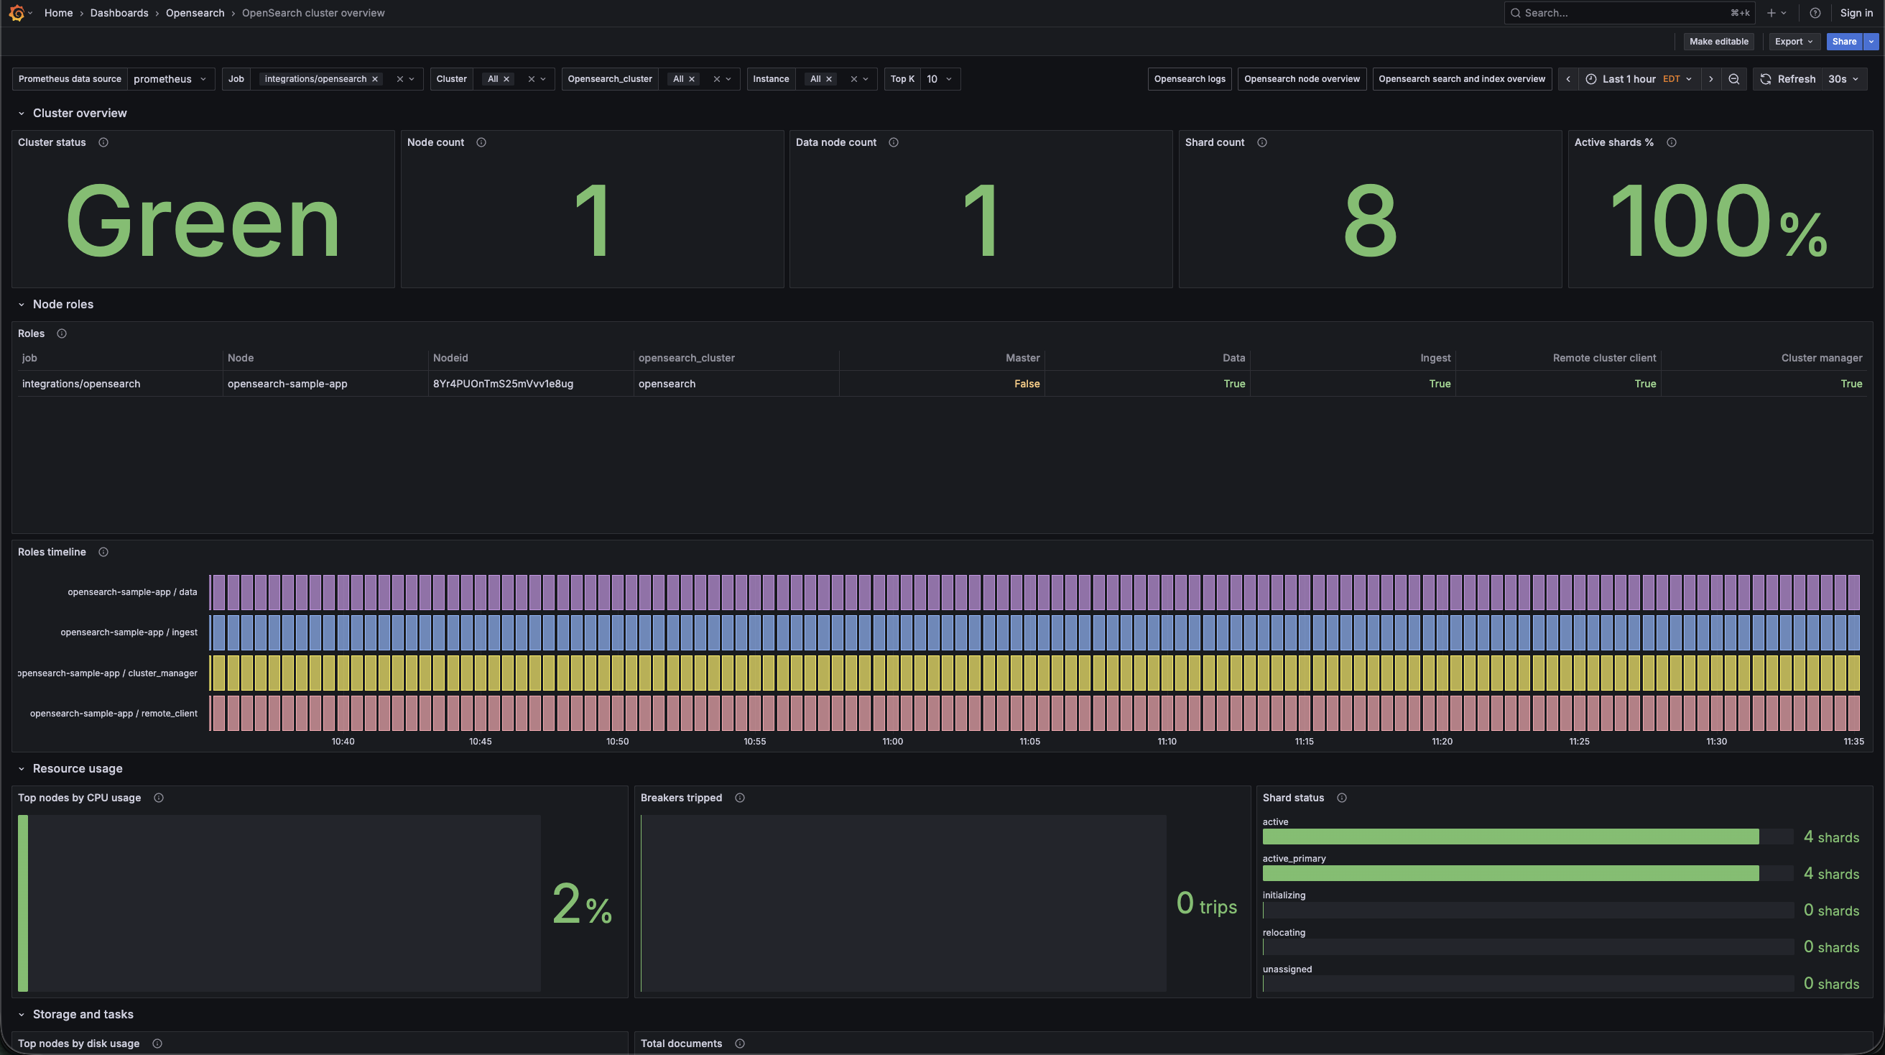The height and width of the screenshot is (1055, 1885).
Task: Click Sign in
Action: click(1856, 13)
